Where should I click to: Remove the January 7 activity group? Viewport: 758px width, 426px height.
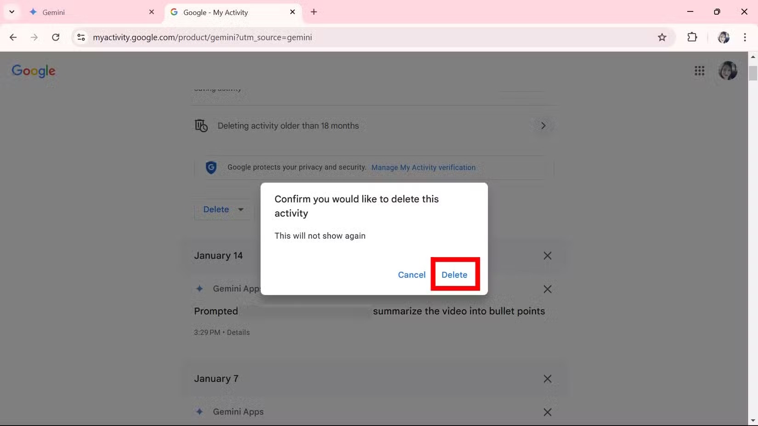547,379
